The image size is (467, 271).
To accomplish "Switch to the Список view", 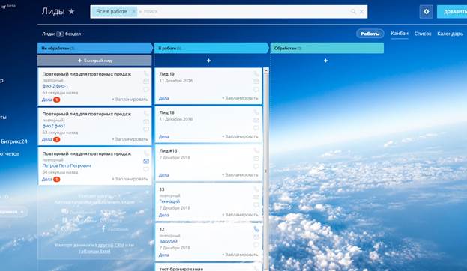I will [423, 34].
